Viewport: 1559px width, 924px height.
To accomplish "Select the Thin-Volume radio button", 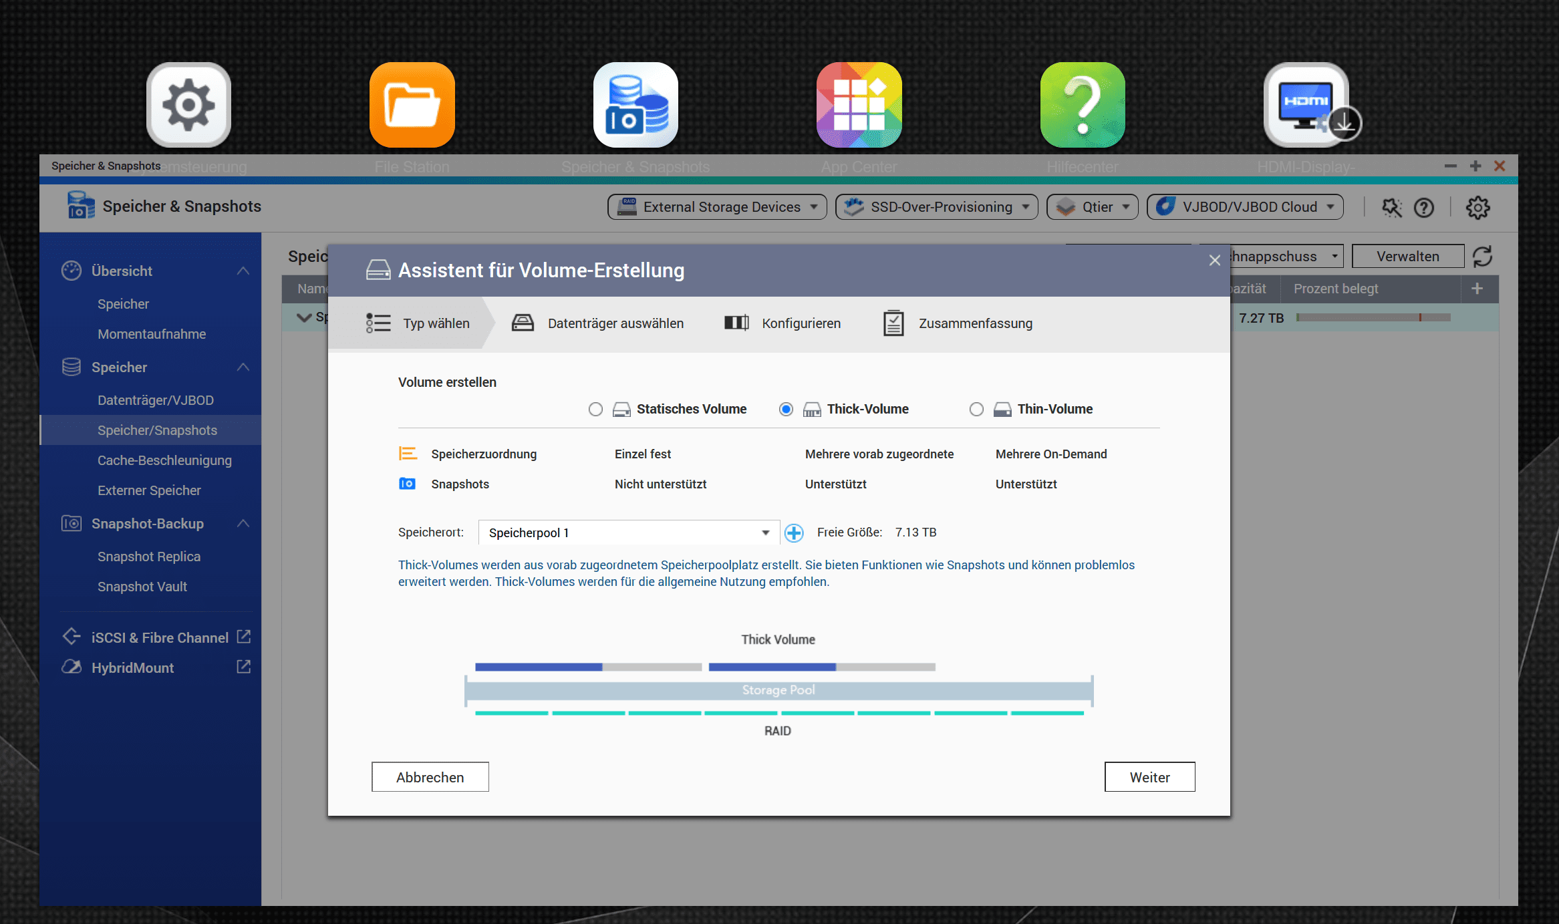I will click(977, 409).
